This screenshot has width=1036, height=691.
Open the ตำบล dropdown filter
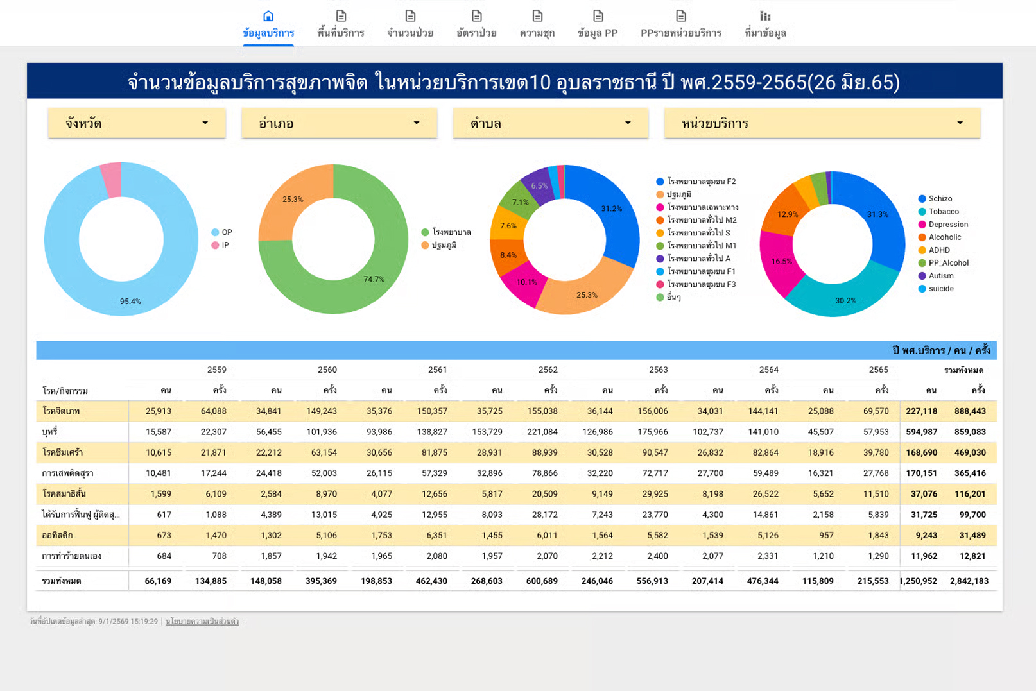point(550,123)
